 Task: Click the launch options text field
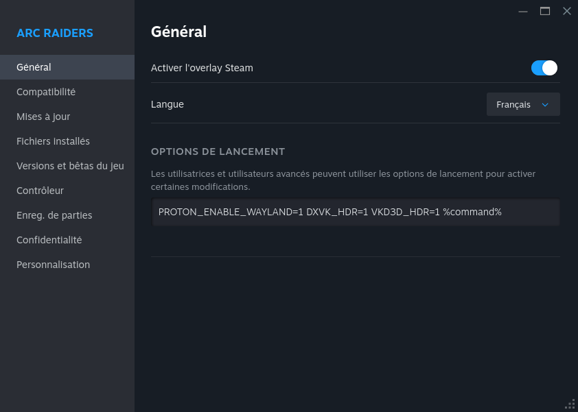(x=356, y=212)
